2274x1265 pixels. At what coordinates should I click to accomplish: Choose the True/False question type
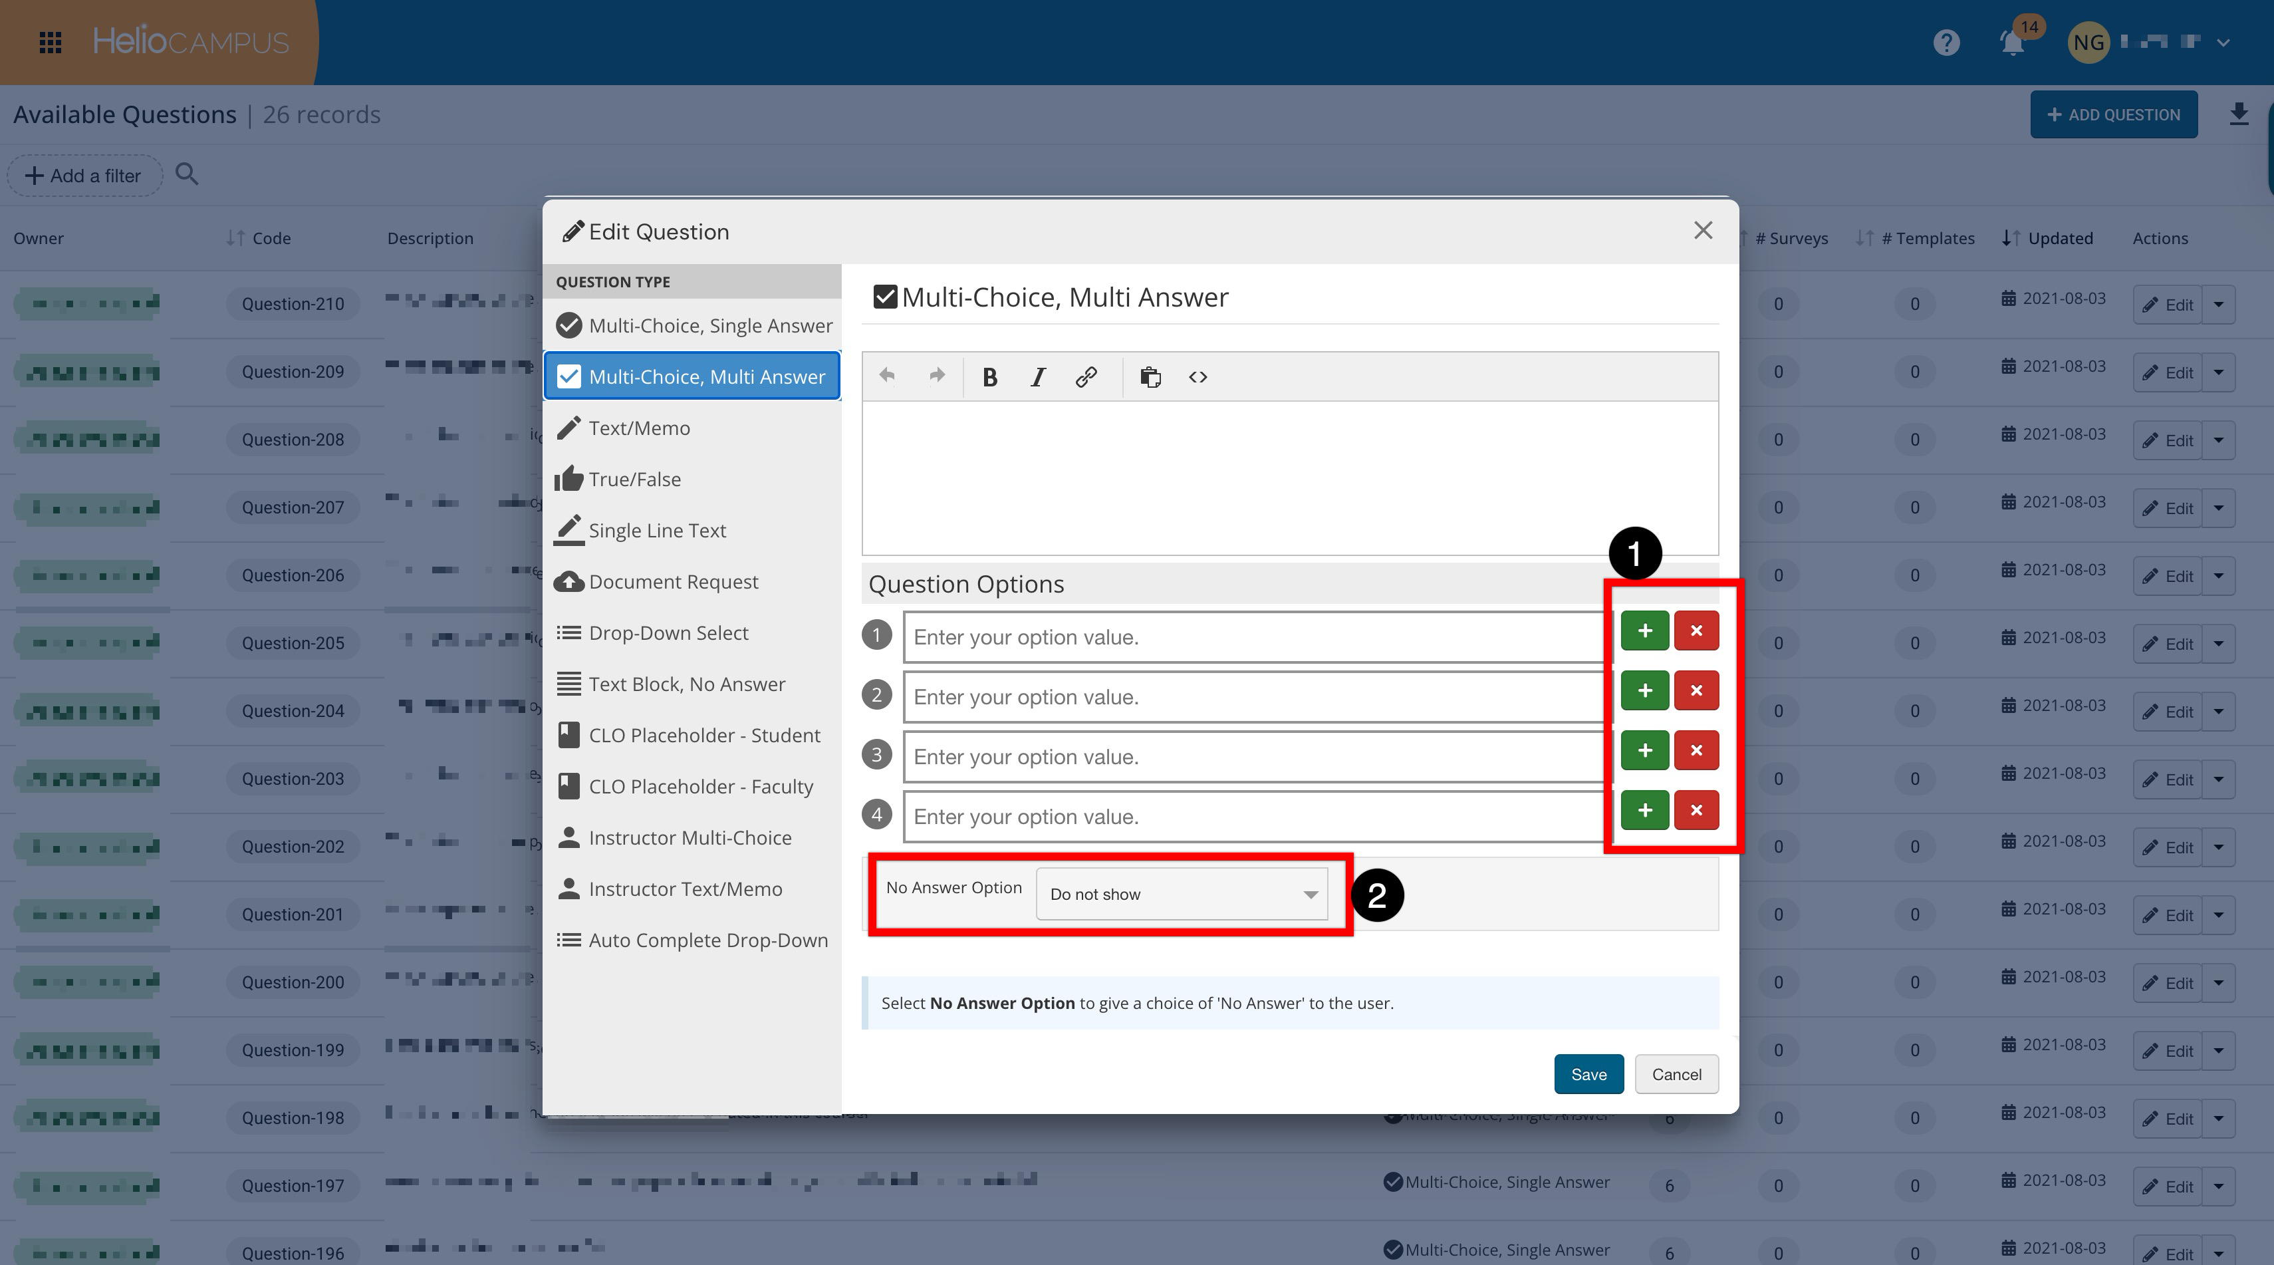pyautogui.click(x=634, y=480)
